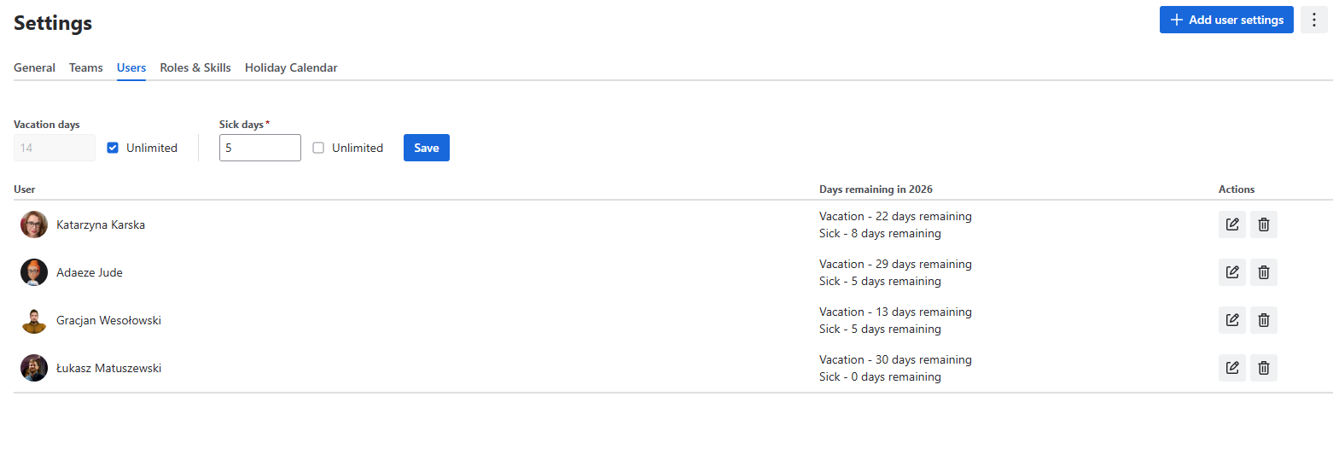Image resolution: width=1333 pixels, height=449 pixels.
Task: Focus the Sick days input field
Action: pos(260,148)
